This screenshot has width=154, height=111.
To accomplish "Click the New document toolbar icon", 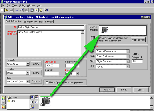I will point(2,10).
